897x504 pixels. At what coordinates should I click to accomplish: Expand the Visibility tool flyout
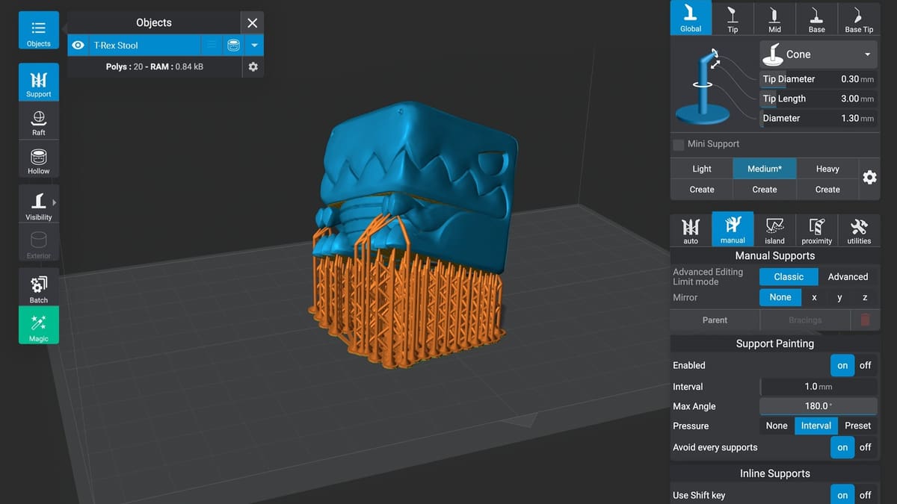click(x=55, y=202)
